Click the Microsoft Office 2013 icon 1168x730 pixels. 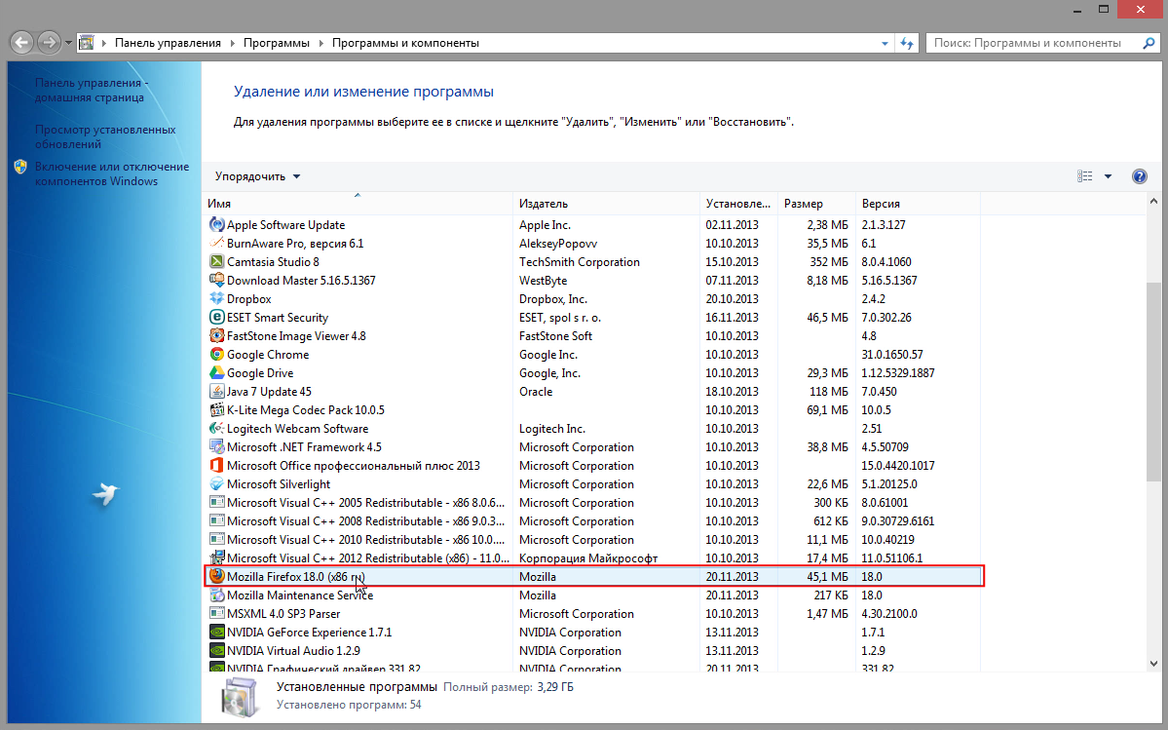tap(217, 466)
